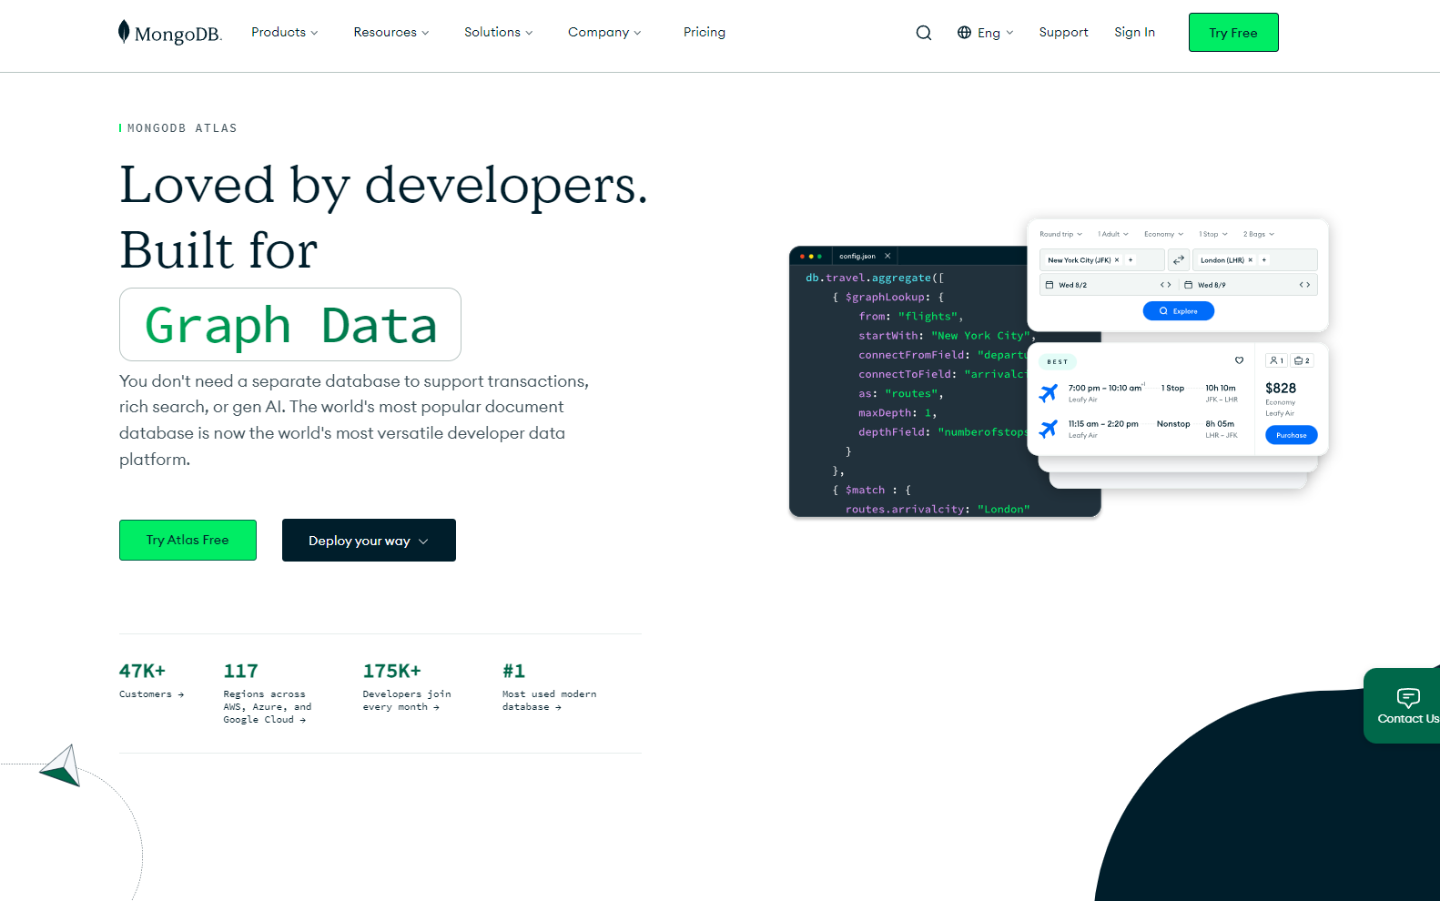Image resolution: width=1440 pixels, height=901 pixels.
Task: Expand the Products menu
Action: click(285, 32)
